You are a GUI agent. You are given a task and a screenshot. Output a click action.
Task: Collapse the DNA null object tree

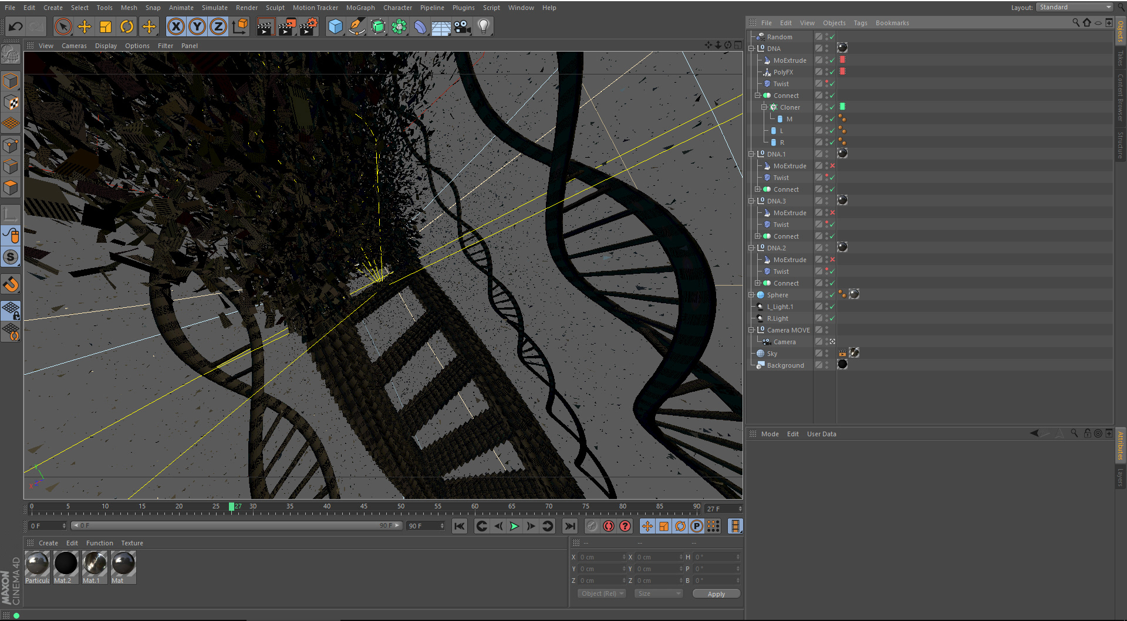tap(751, 49)
